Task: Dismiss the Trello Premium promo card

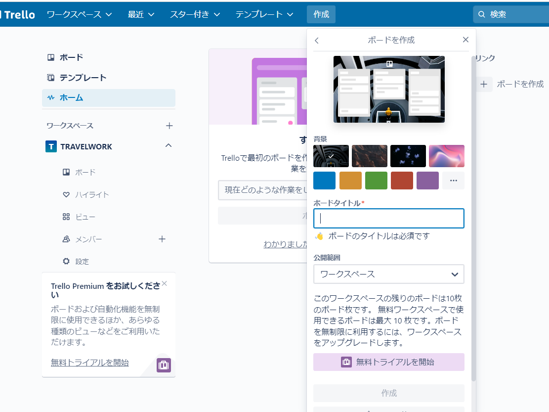Action: tap(165, 283)
